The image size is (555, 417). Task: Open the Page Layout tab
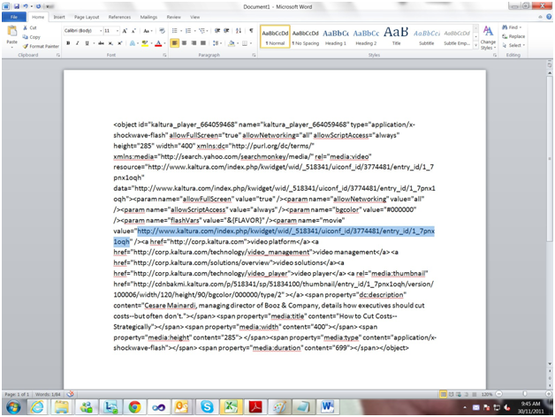click(x=87, y=16)
